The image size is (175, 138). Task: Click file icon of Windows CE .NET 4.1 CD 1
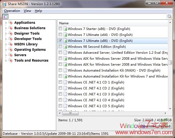65,82
